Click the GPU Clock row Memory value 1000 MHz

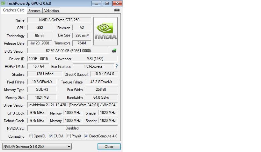pyautogui.click(x=73, y=113)
